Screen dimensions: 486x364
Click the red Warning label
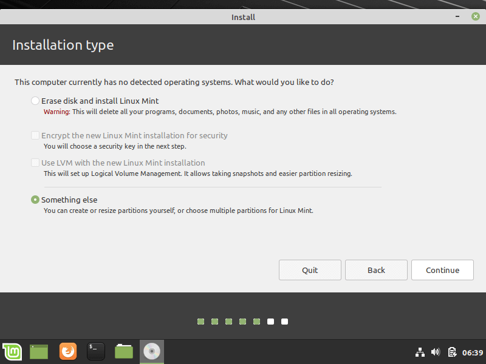coord(57,112)
